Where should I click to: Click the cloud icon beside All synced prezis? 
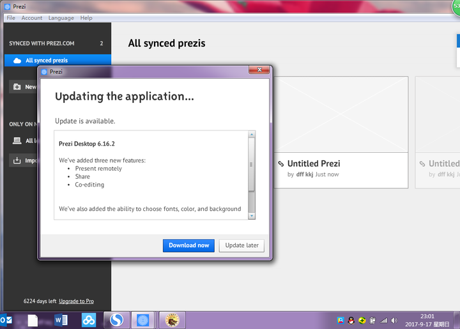(x=17, y=61)
